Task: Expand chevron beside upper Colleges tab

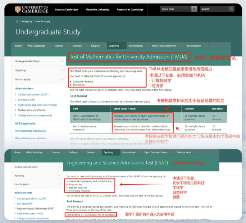Action: click(87, 46)
